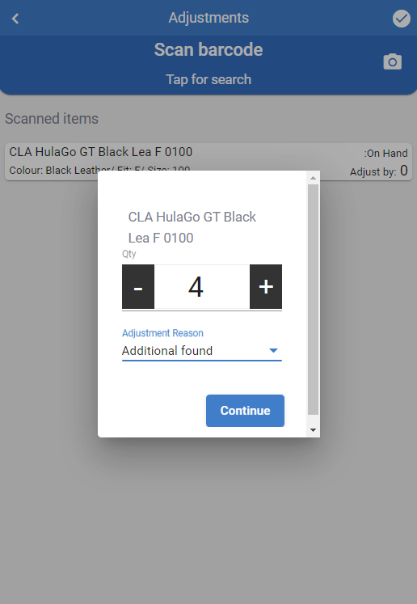Click the dialog's vertical scrollbar thumb
The width and height of the screenshot is (417, 604).
pos(313,299)
